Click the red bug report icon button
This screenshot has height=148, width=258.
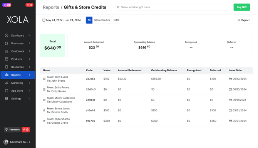click(26, 129)
